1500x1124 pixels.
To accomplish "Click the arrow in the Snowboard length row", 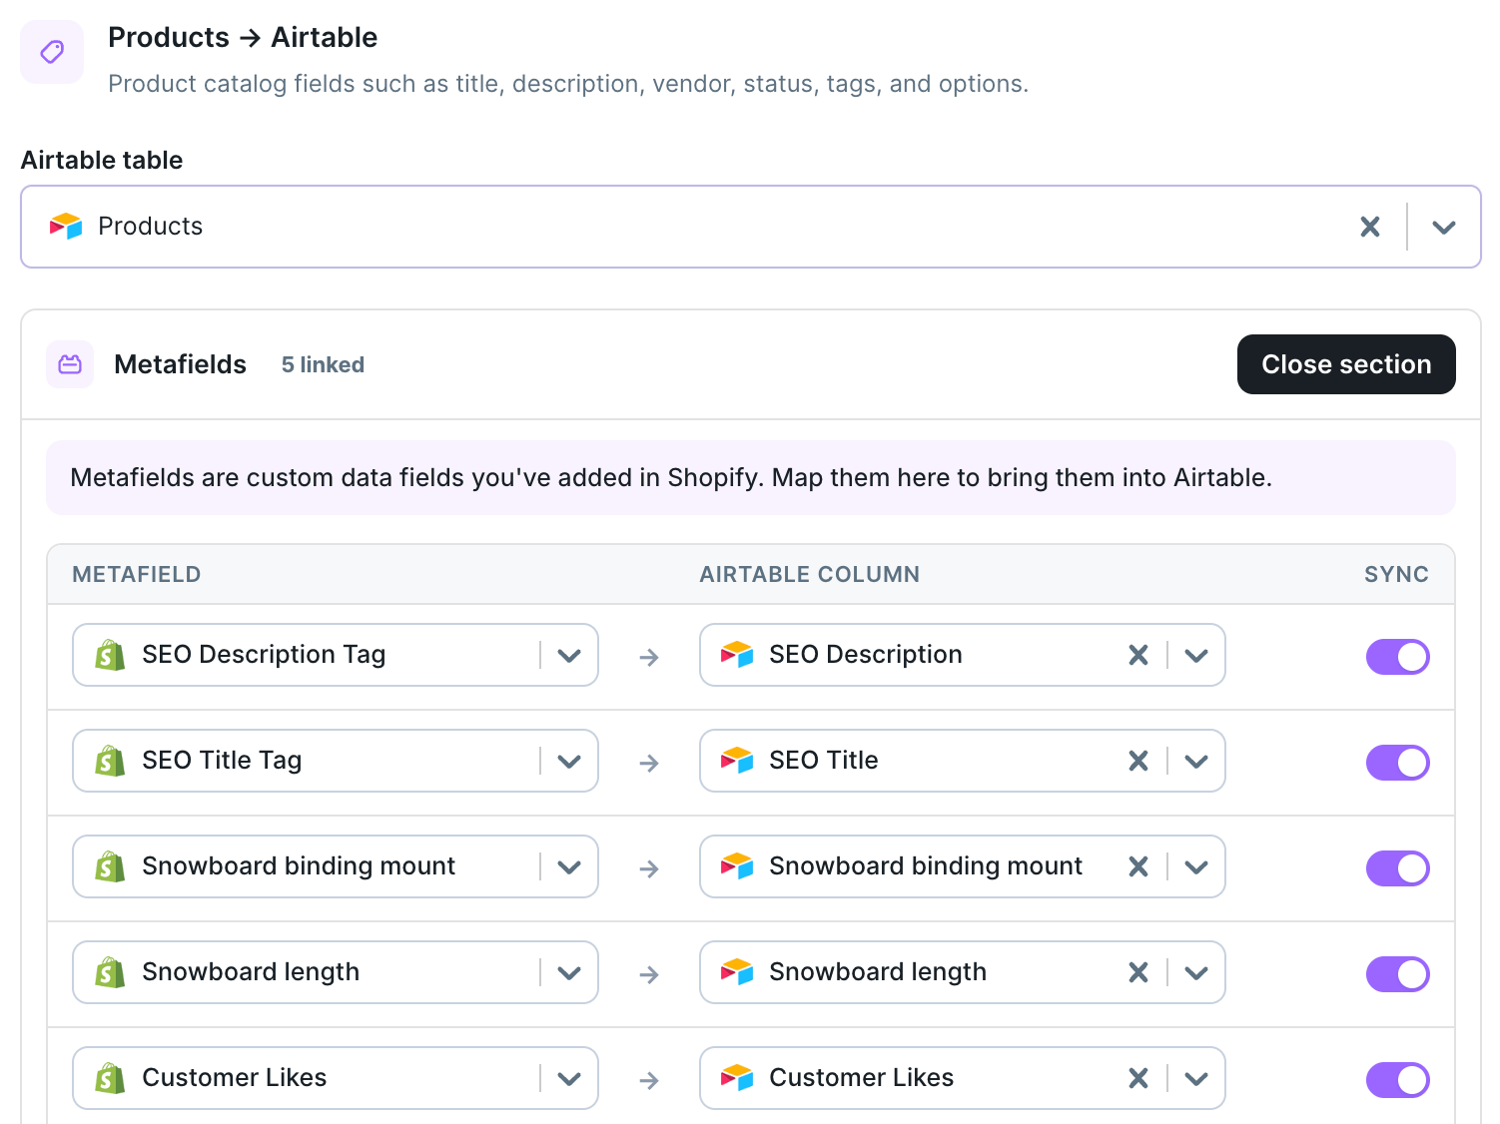I will pyautogui.click(x=649, y=974).
